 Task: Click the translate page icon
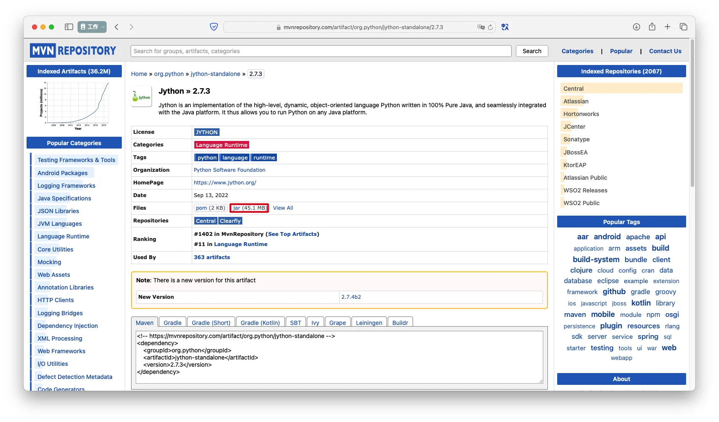pyautogui.click(x=505, y=27)
